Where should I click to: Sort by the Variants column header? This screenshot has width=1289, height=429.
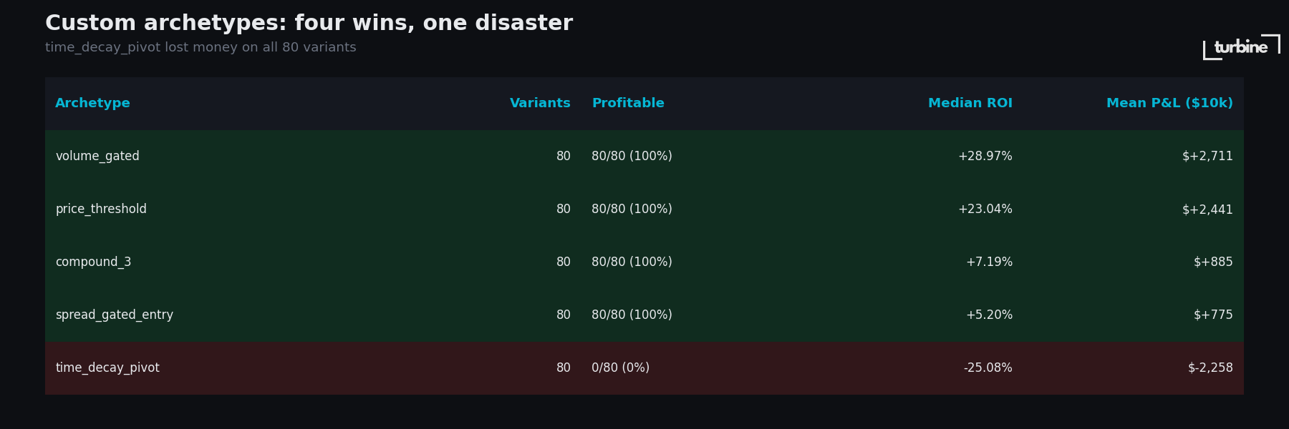[x=540, y=103]
